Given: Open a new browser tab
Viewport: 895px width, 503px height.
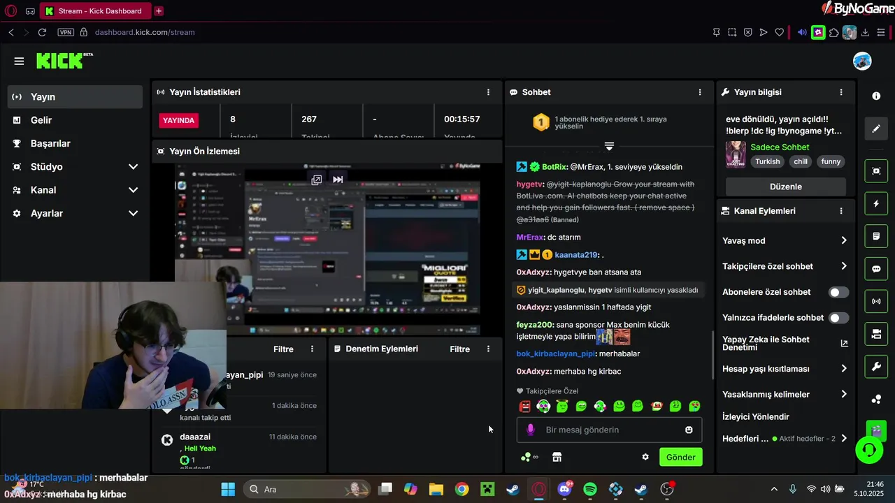Looking at the screenshot, I should pos(159,10).
